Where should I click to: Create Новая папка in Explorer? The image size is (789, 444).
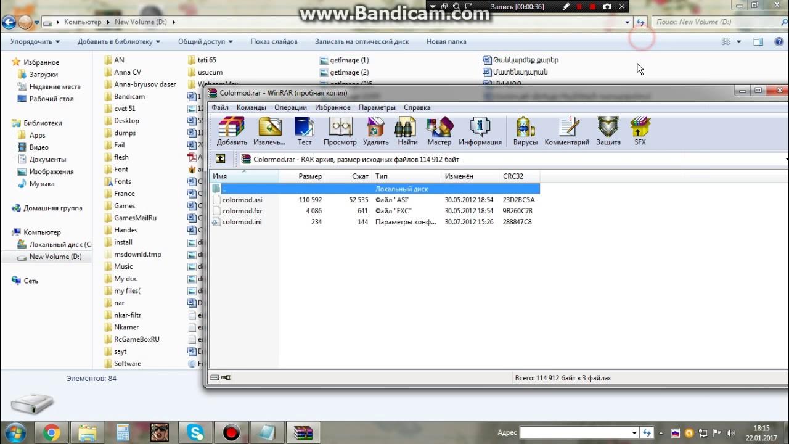(446, 42)
